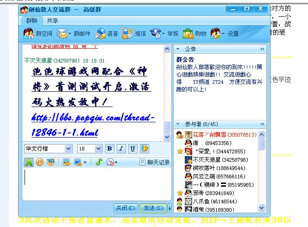Open the screen capture options arrow
This screenshot has height=227, width=308.
[85, 162]
